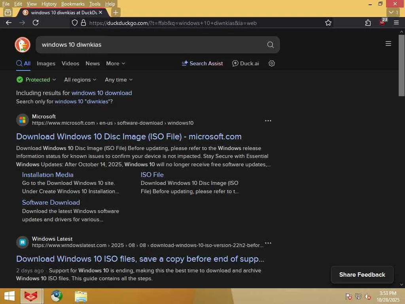Click the scrollbar down arrow
This screenshot has width=405, height=304.
coord(401,285)
